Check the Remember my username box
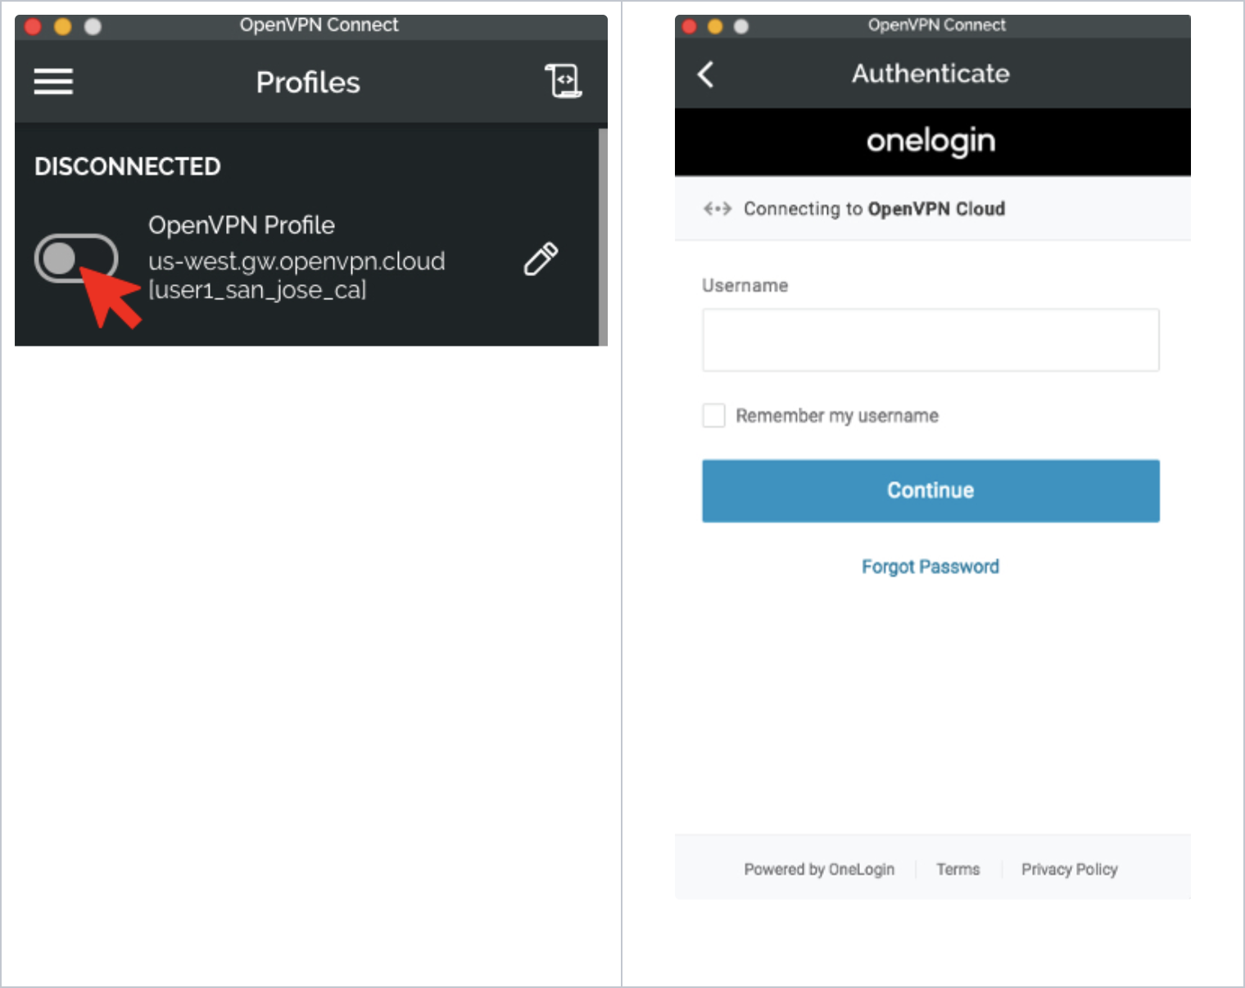 714,415
